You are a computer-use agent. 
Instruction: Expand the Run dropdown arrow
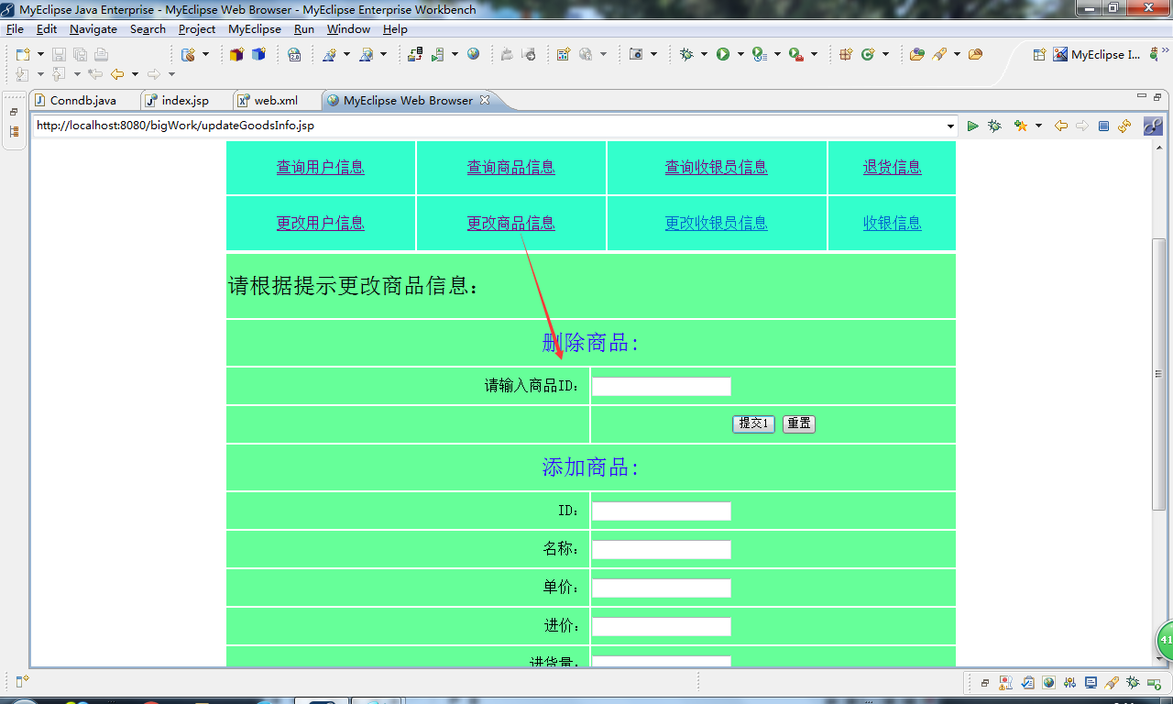click(x=740, y=54)
